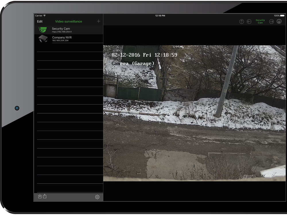Tap the green Security Cam title label
The image size is (287, 215).
pos(260,21)
